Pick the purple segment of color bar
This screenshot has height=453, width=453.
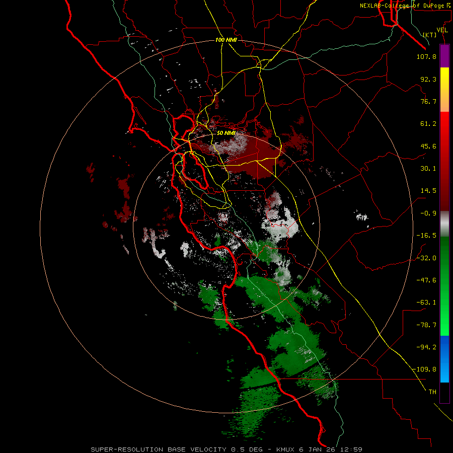(444, 56)
